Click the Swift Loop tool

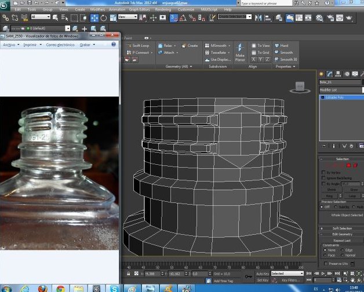[140, 45]
